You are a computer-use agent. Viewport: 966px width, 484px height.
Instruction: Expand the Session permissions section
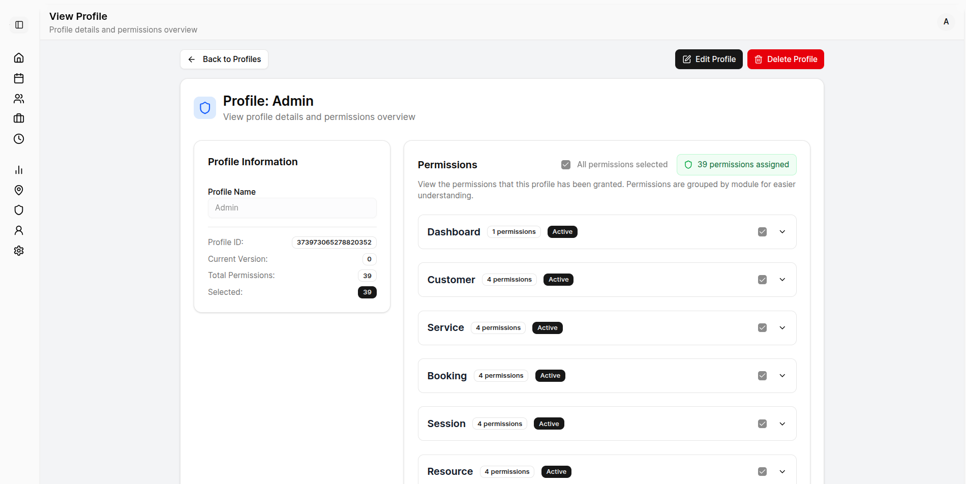(x=782, y=423)
